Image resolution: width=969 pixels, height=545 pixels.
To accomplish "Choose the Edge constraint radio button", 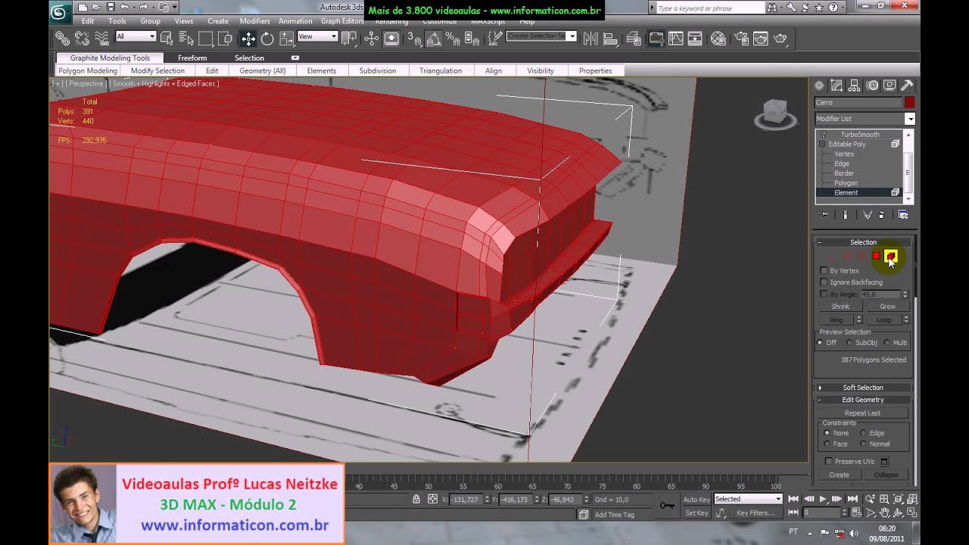I will [863, 433].
